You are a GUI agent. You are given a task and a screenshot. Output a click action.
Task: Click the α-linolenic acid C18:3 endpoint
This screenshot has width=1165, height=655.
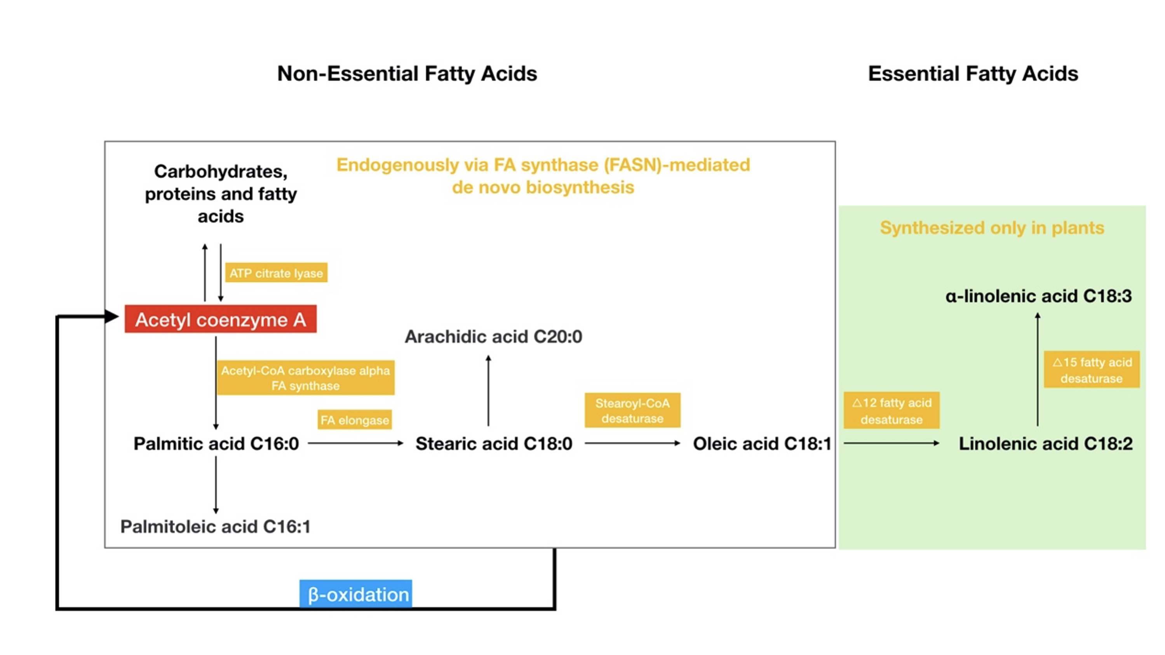click(x=992, y=294)
